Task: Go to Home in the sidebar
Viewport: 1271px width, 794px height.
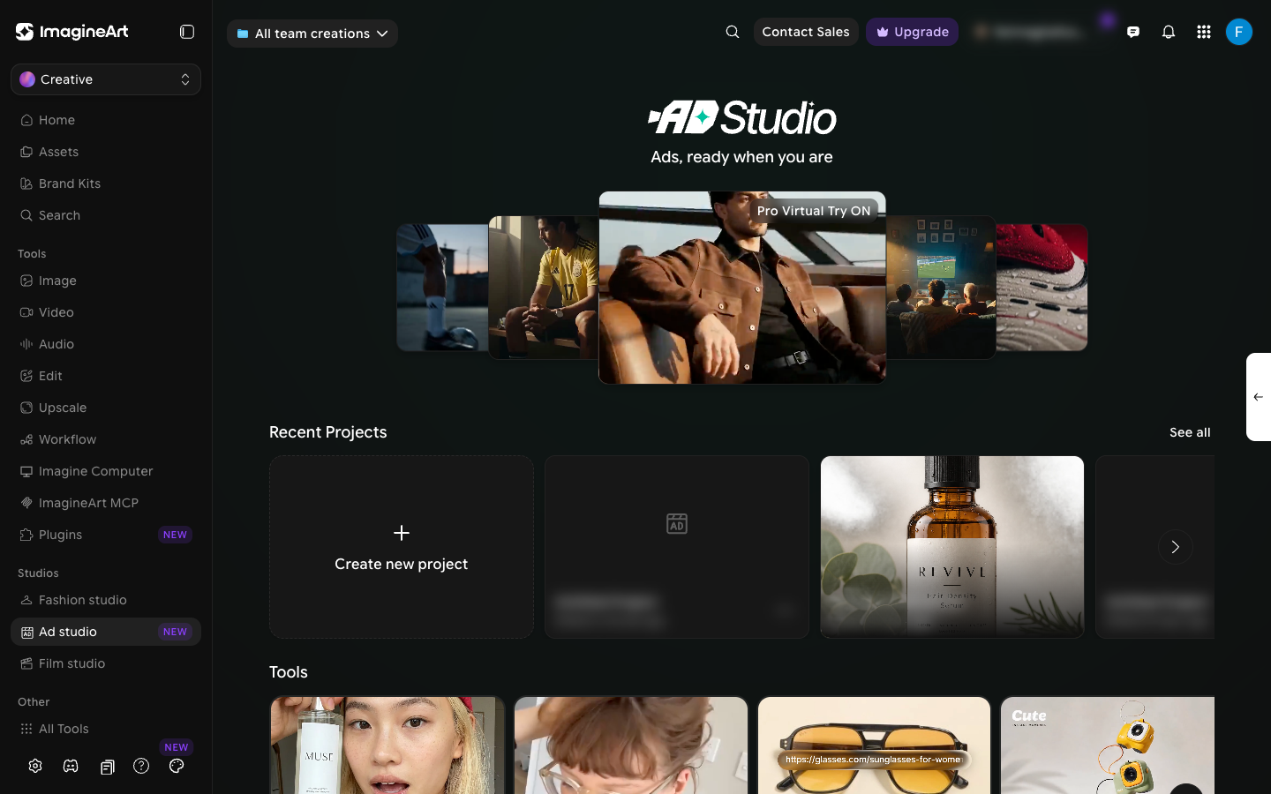Action: (106, 120)
